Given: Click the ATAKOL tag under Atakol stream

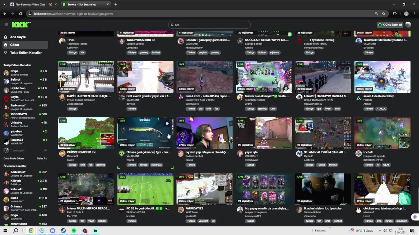Looking at the screenshot, I should click(381, 109).
